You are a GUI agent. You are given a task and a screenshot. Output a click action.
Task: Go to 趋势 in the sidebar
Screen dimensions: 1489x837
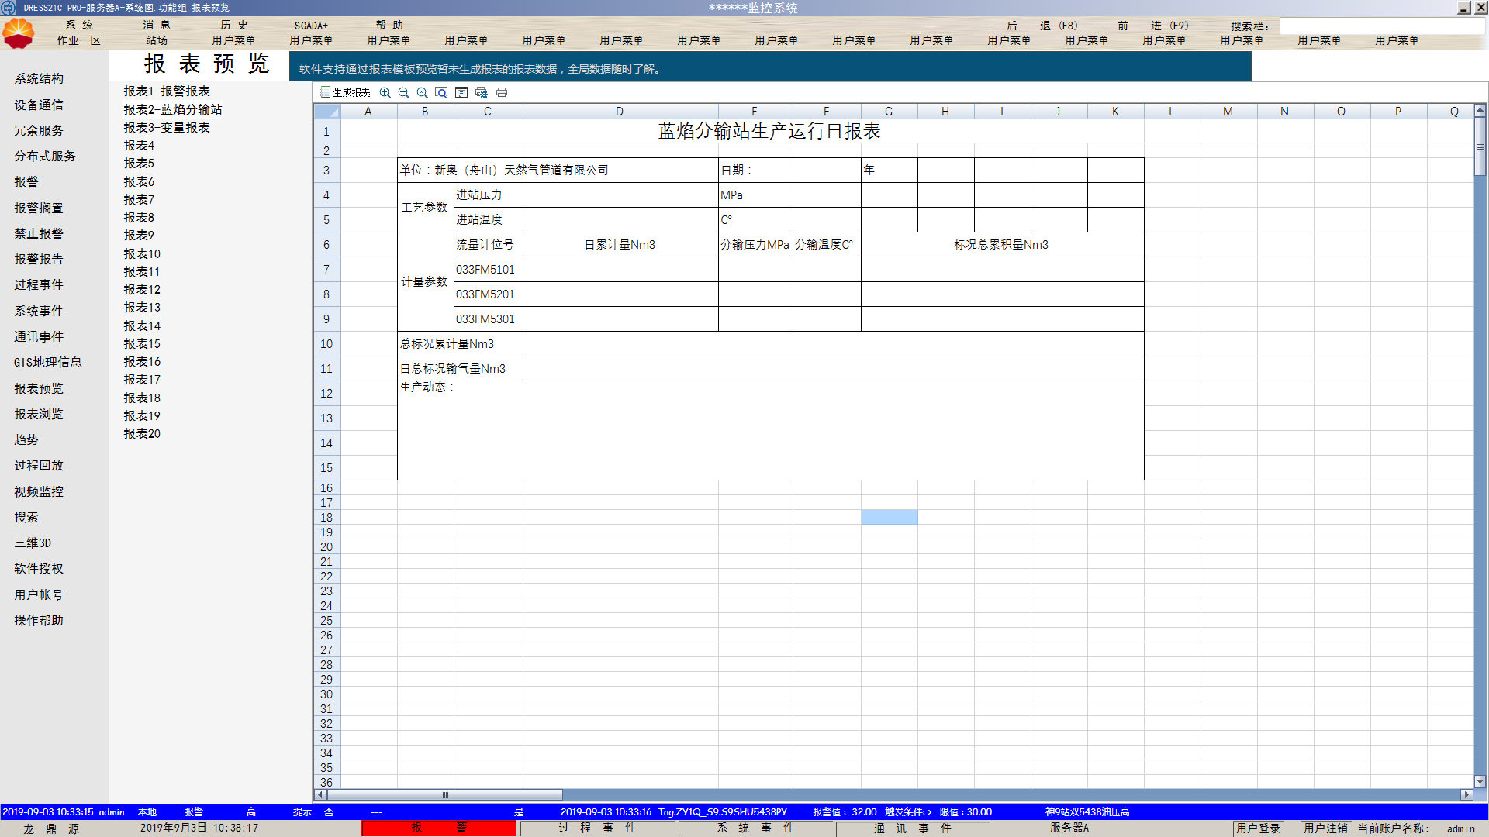26,439
